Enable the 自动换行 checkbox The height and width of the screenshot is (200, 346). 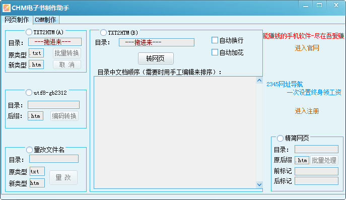pos(215,40)
